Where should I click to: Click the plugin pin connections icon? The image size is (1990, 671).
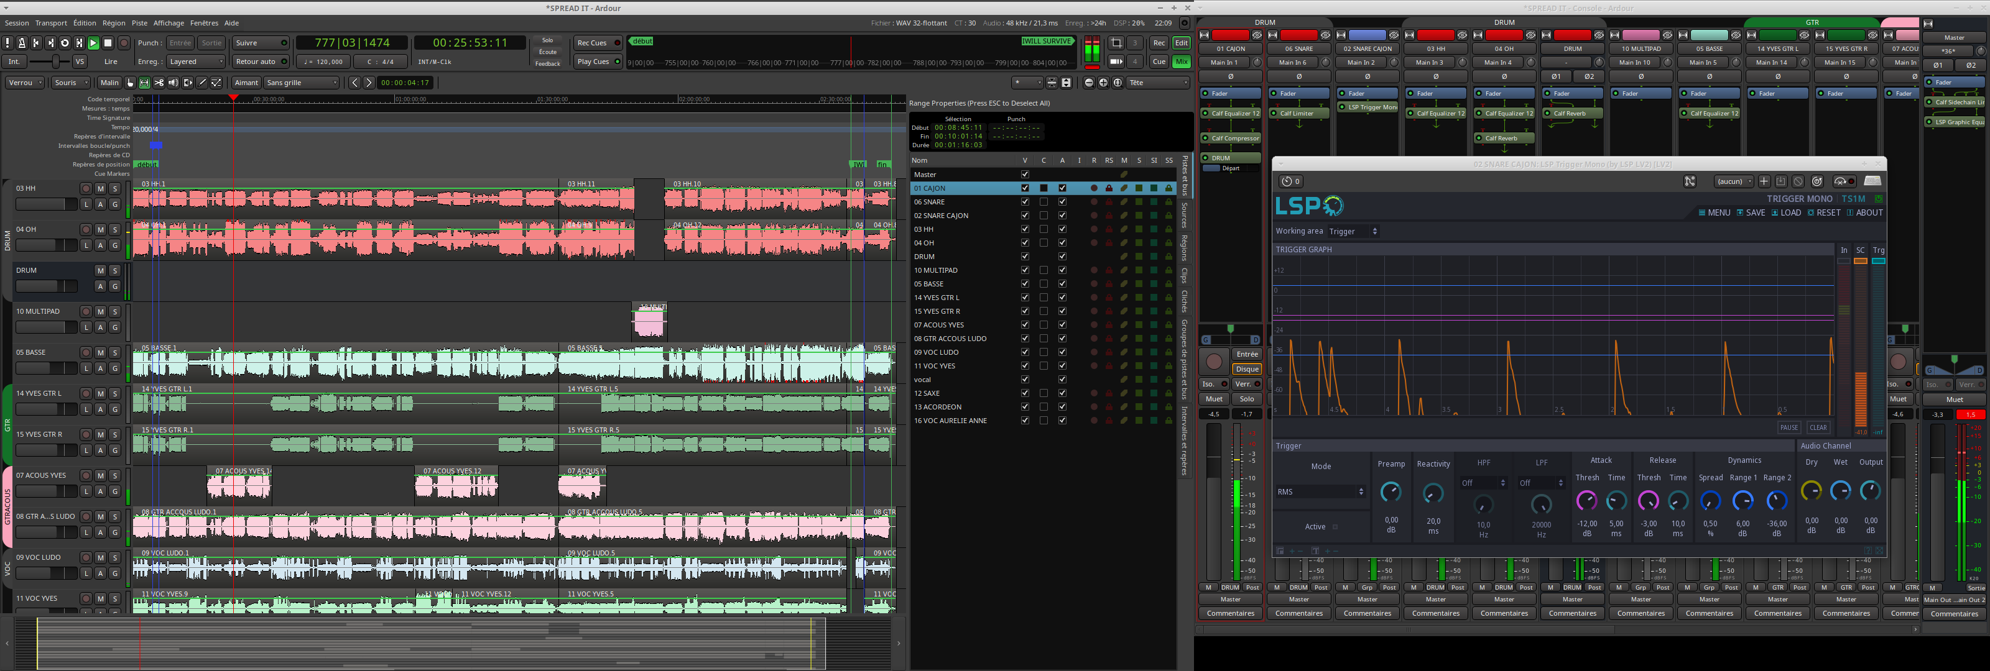[1690, 181]
